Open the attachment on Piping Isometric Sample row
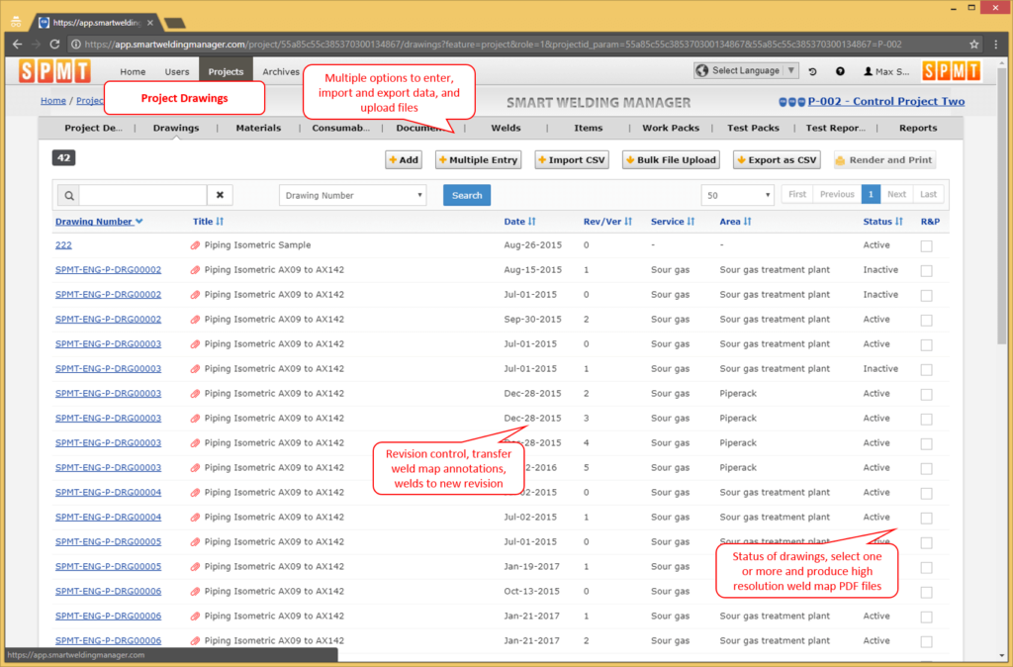The width and height of the screenshot is (1013, 667). click(x=196, y=244)
